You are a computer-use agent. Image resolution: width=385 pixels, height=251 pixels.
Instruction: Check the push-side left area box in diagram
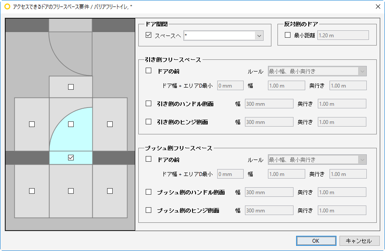pyautogui.click(x=32, y=191)
